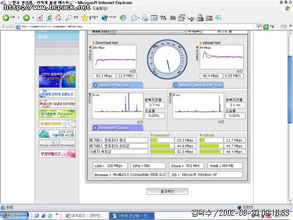Click the Clock 501 MHz info field

[x=186, y=166]
